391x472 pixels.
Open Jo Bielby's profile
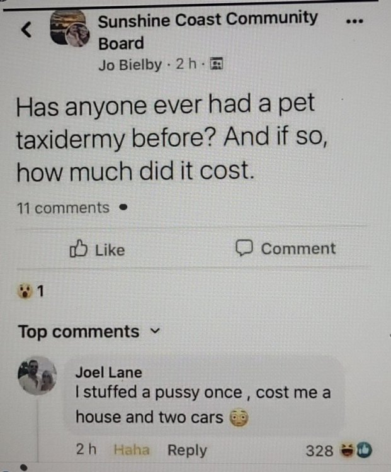(130, 64)
